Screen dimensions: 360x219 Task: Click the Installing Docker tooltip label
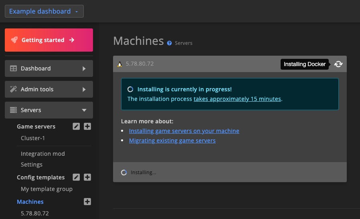[305, 64]
